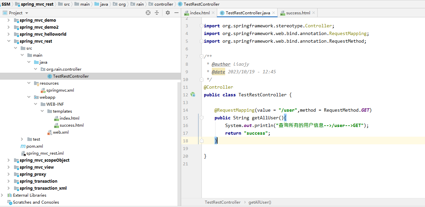Expand the spring_mvc_demo2 module
The width and height of the screenshot is (425, 207).
(x=9, y=27)
